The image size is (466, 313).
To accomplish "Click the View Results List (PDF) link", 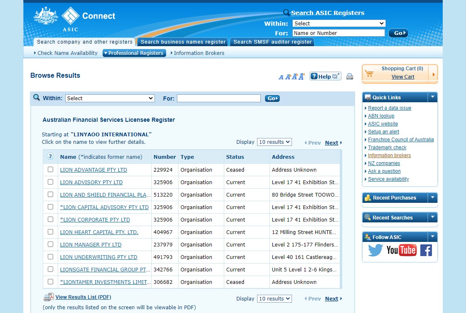I will point(83,297).
